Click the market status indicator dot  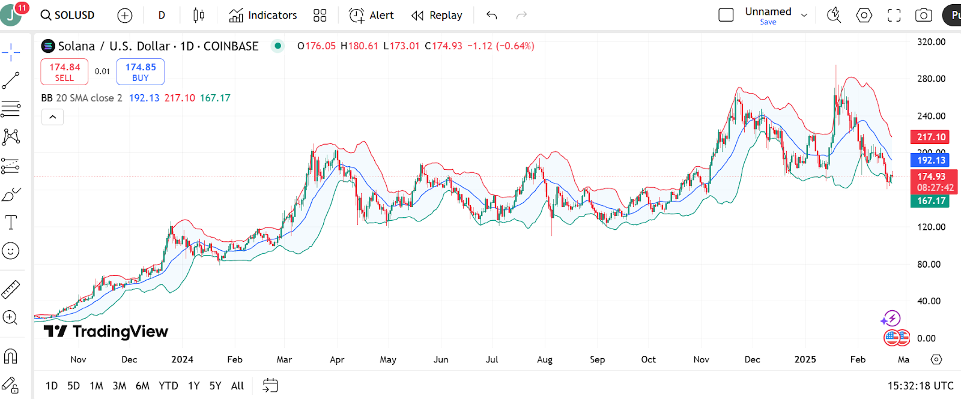pos(277,46)
